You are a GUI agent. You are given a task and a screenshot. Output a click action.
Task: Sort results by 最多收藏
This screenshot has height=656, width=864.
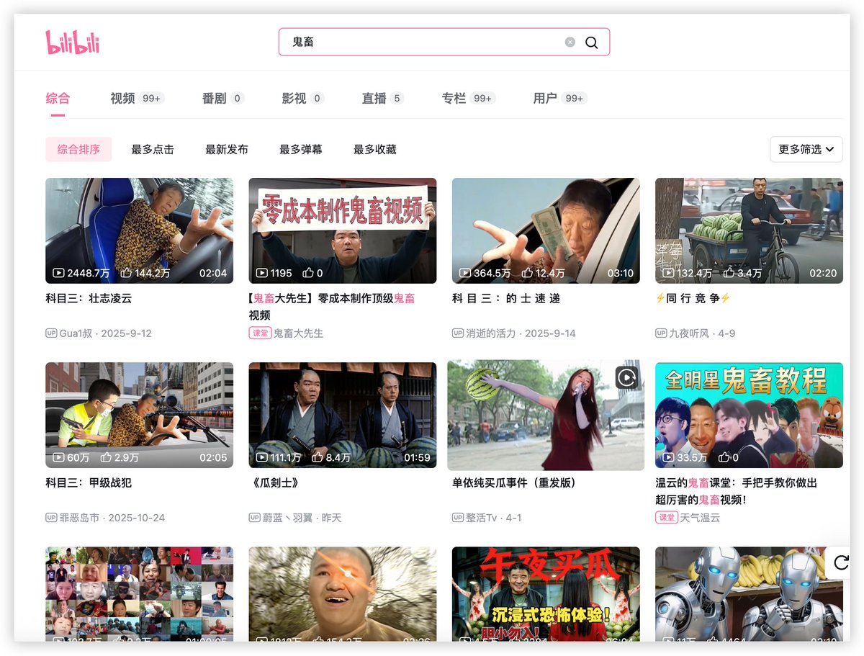(x=374, y=149)
